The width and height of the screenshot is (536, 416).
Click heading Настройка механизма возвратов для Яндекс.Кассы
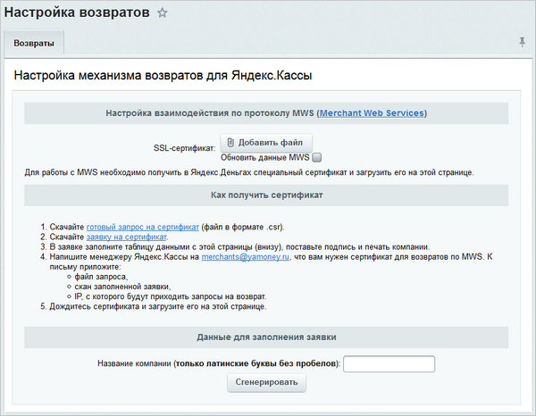[x=163, y=76]
